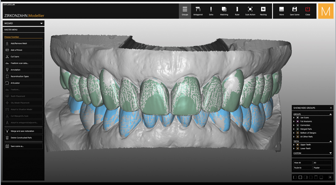336x185 pixels.
Task: Open Scan Action from the toolbar
Action: coord(250,11)
